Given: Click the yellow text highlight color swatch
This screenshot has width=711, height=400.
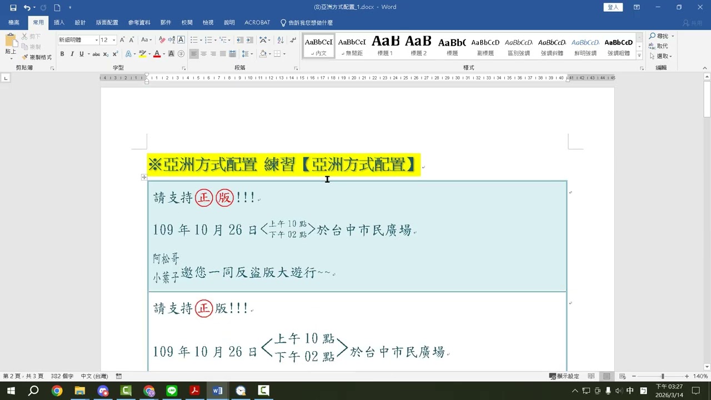Looking at the screenshot, I should (x=142, y=54).
